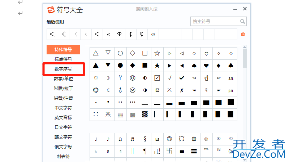289x162 pixels.
Task: Insert the beamed eighth notes ♫
Action: click(x=120, y=139)
